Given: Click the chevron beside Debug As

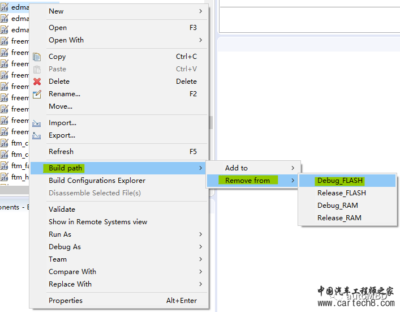Looking at the screenshot, I should tap(201, 247).
